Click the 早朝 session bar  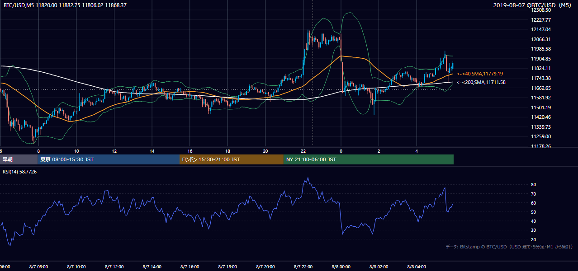pos(19,159)
